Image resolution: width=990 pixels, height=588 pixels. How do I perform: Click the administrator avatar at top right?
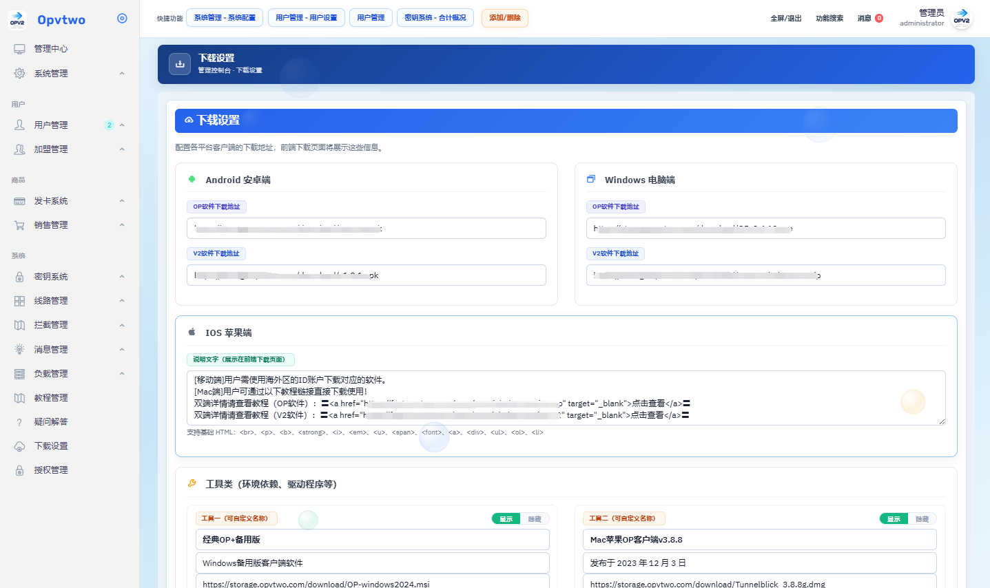coord(962,19)
